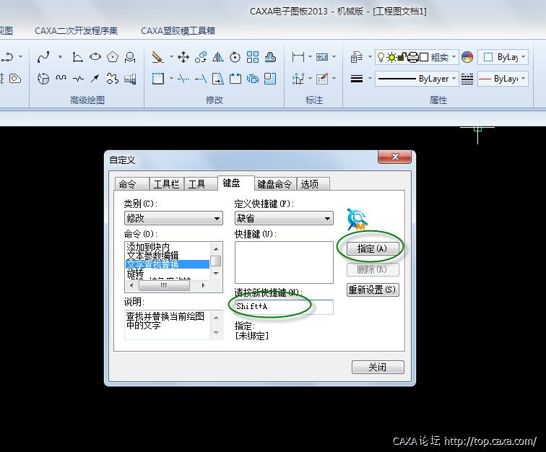Viewport: 546px width, 452px height.
Task: Open CAXA塑胶模工具箱 ribbon tab
Action: pos(178,30)
